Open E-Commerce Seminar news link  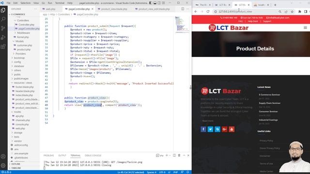coord(269,95)
